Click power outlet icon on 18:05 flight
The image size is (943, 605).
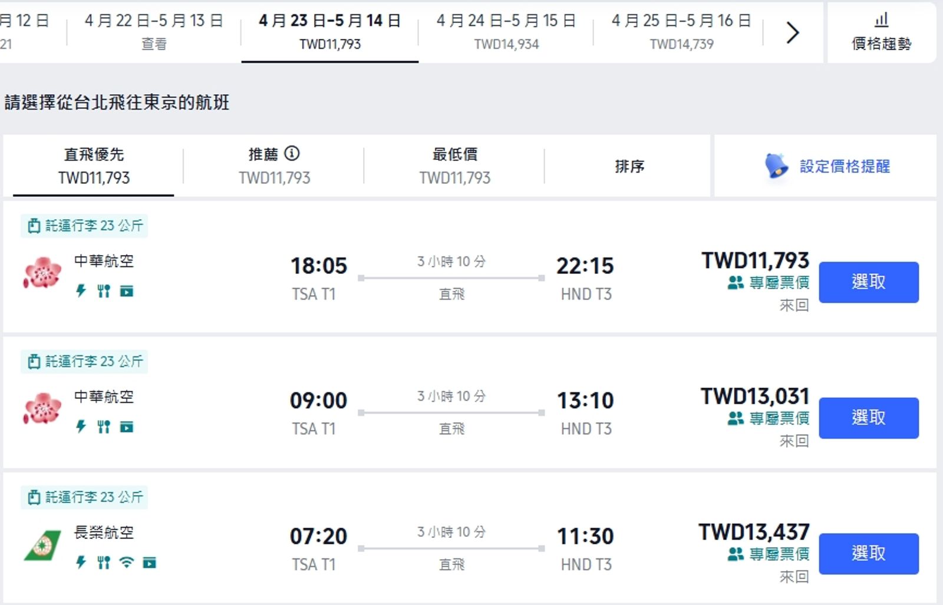81,290
